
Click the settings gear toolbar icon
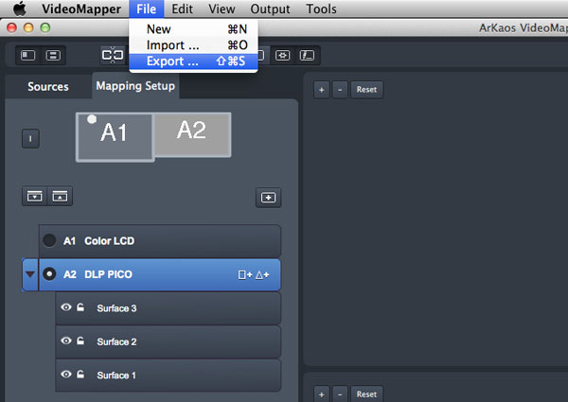282,56
